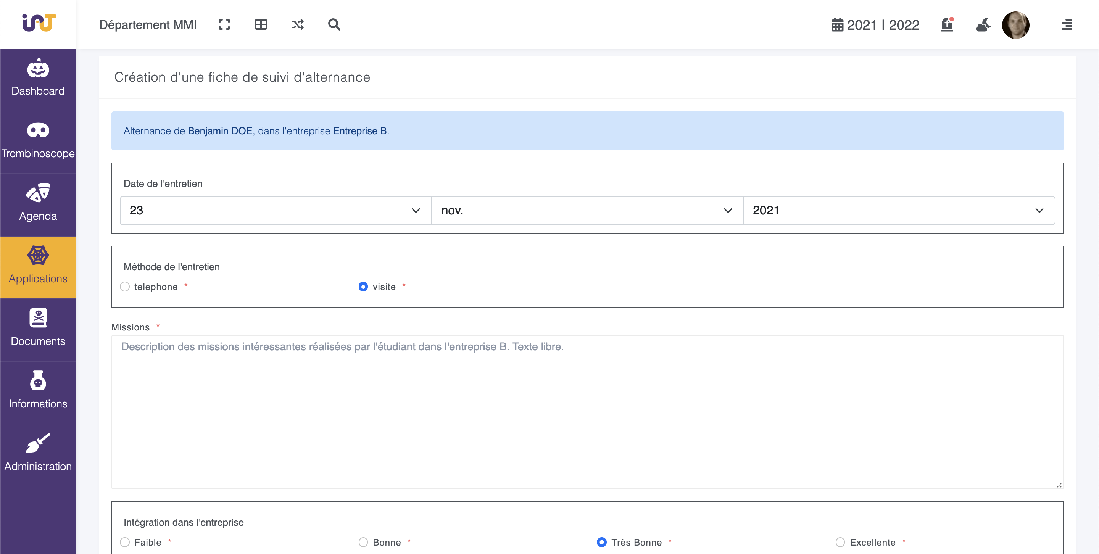Screen dimensions: 1099x554
Task: Choose Excellente for company integration
Action: [840, 542]
